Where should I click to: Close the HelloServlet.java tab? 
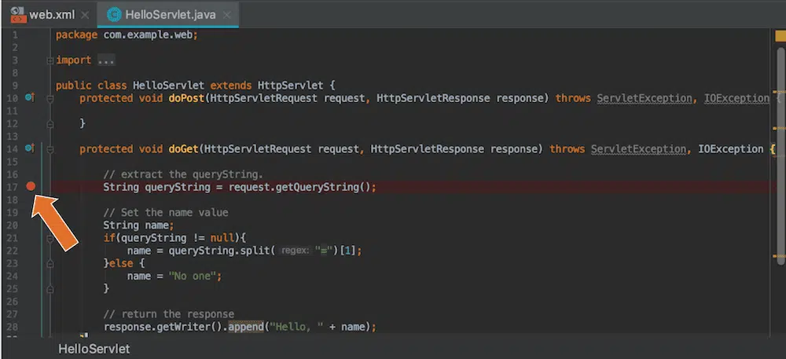point(230,15)
